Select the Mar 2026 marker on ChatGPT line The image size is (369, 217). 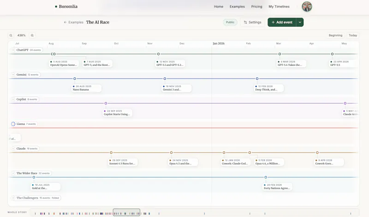tap(280, 54)
